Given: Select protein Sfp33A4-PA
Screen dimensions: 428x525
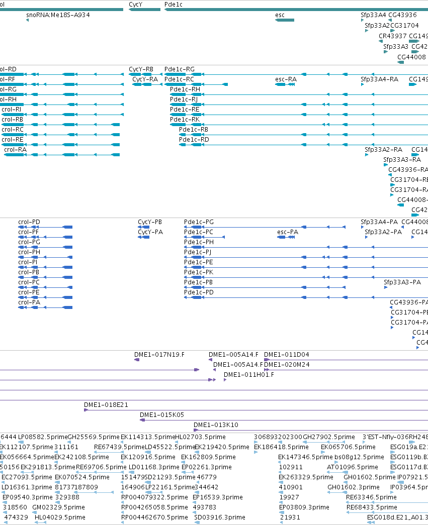Looking at the screenshot, I should tap(379, 222).
